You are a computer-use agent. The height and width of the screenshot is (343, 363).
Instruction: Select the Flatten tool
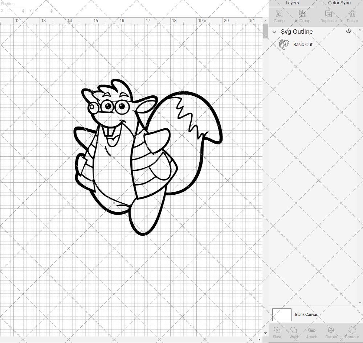(x=331, y=330)
